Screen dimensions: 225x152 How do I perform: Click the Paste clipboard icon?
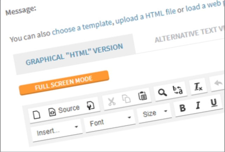pos(142,96)
